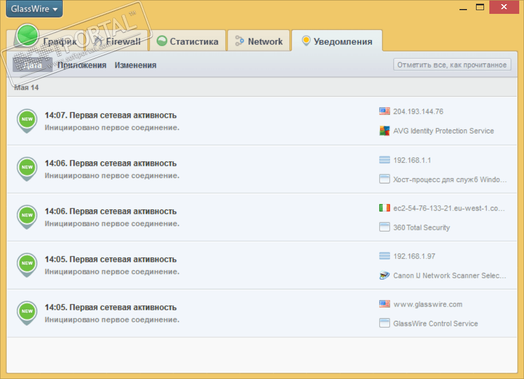This screenshot has height=379, width=524.
Task: Select IP address 192.168.1.97
Action: click(x=414, y=256)
